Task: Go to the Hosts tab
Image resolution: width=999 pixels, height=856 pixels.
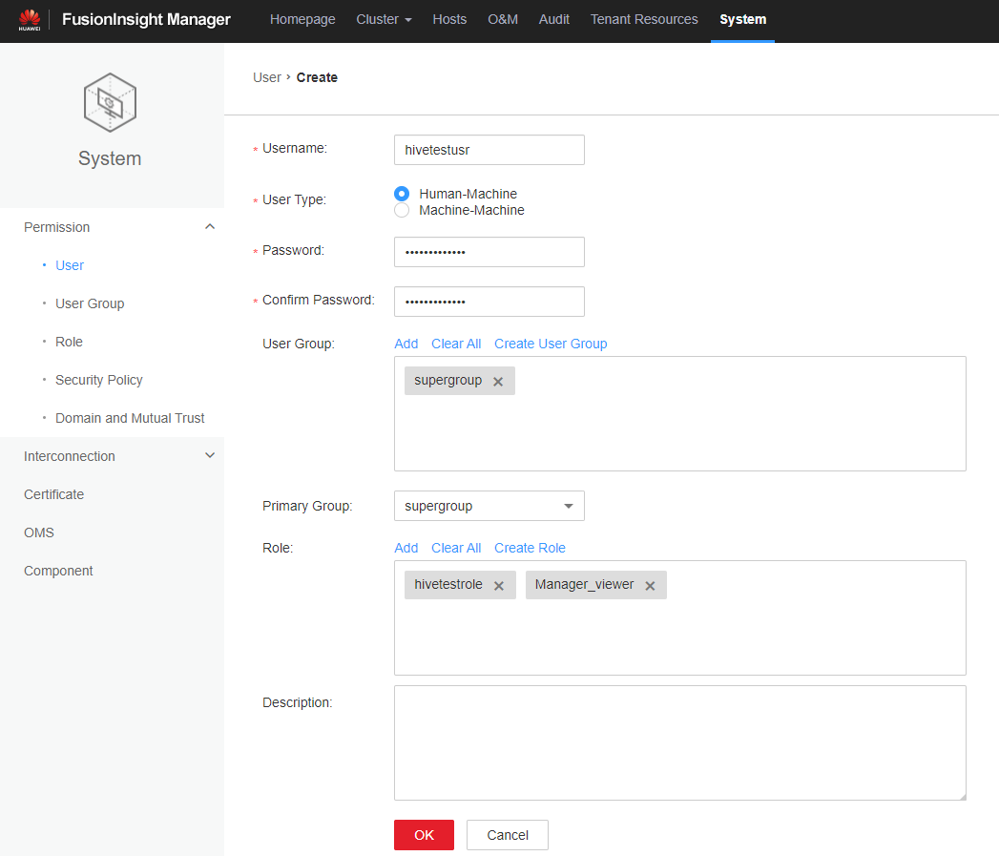Action: (x=449, y=19)
